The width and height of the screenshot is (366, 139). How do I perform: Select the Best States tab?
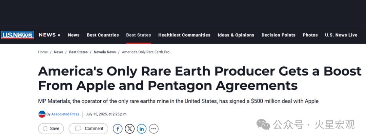pyautogui.click(x=139, y=35)
